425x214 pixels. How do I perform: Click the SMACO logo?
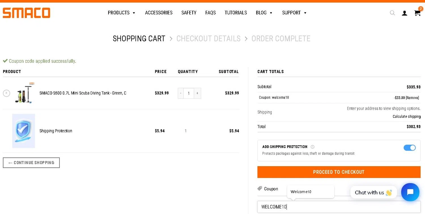(26, 13)
